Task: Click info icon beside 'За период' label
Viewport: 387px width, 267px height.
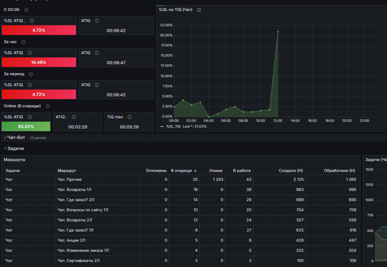Action: [31, 74]
